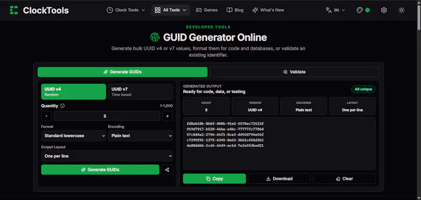Switch to the Generate GUIDs tab

coord(123,72)
